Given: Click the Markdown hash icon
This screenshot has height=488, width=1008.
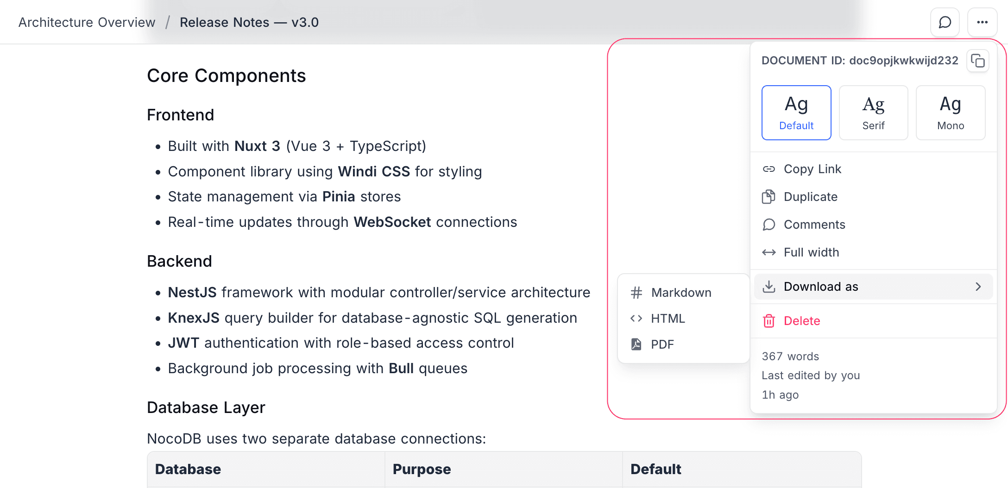Looking at the screenshot, I should (x=636, y=293).
